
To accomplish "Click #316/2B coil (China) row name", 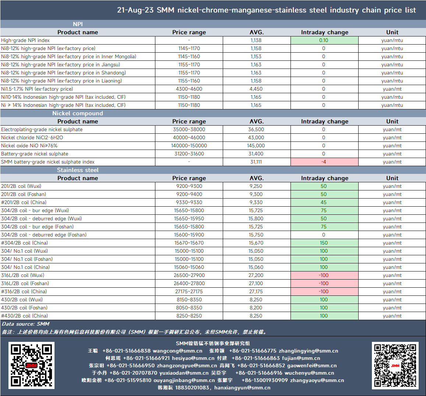I will point(24,292).
